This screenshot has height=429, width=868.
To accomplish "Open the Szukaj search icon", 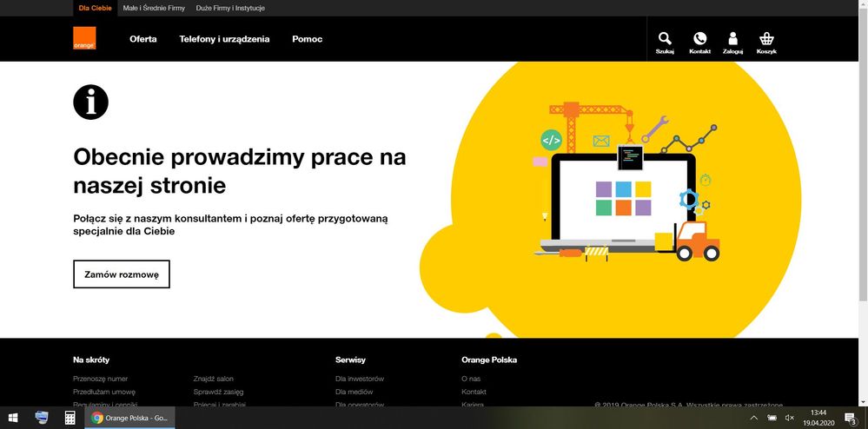I will [x=665, y=43].
